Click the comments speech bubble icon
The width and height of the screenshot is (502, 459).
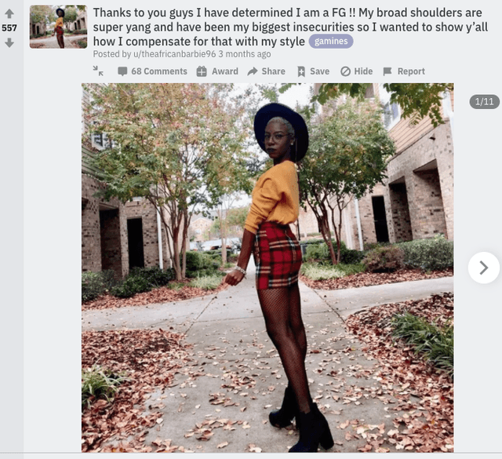[122, 71]
